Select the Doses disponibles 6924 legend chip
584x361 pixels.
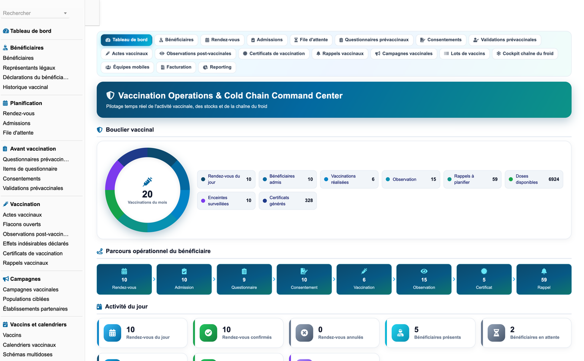click(x=534, y=179)
